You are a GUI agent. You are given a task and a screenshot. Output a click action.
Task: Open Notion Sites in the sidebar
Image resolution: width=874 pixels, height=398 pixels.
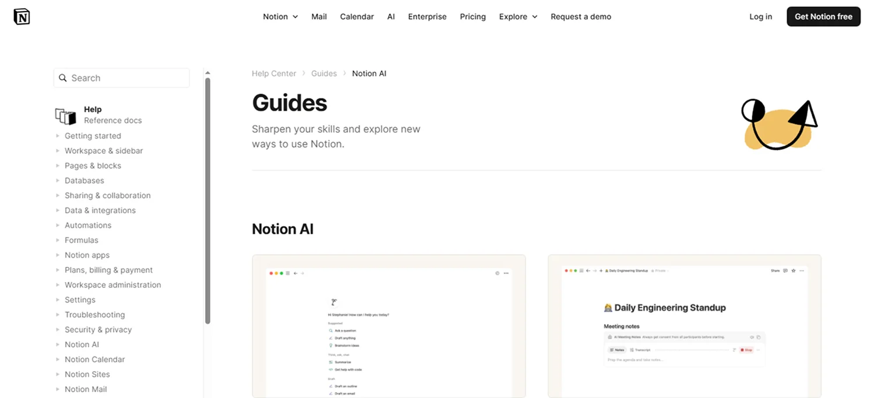[87, 375]
